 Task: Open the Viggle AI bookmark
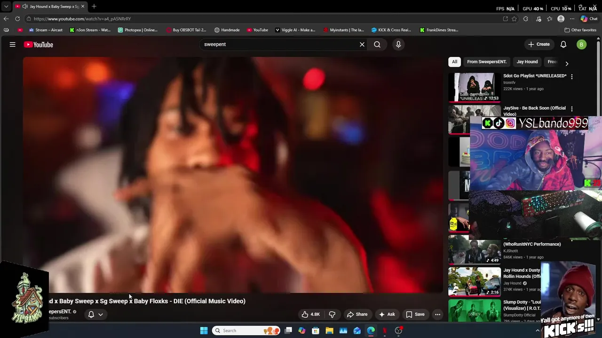pos(295,30)
